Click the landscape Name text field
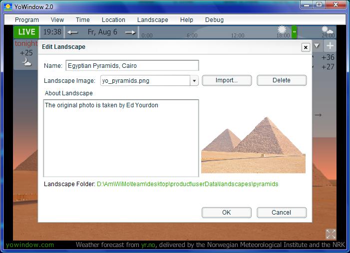Viewport: 350px width, 253px height. click(132, 66)
